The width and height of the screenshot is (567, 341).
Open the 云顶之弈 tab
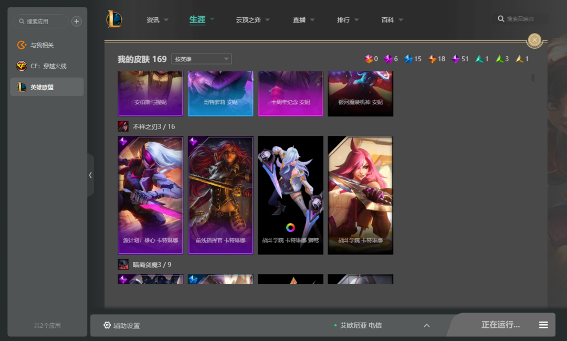click(x=248, y=20)
